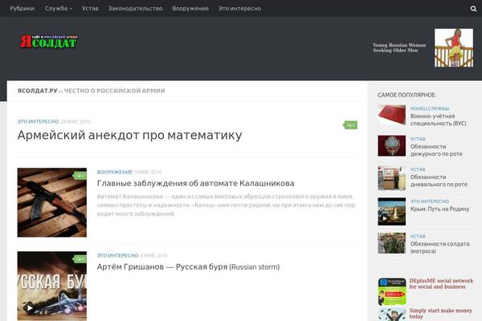Open the Simply start make money ad image
482x321 pixels.
(x=392, y=315)
